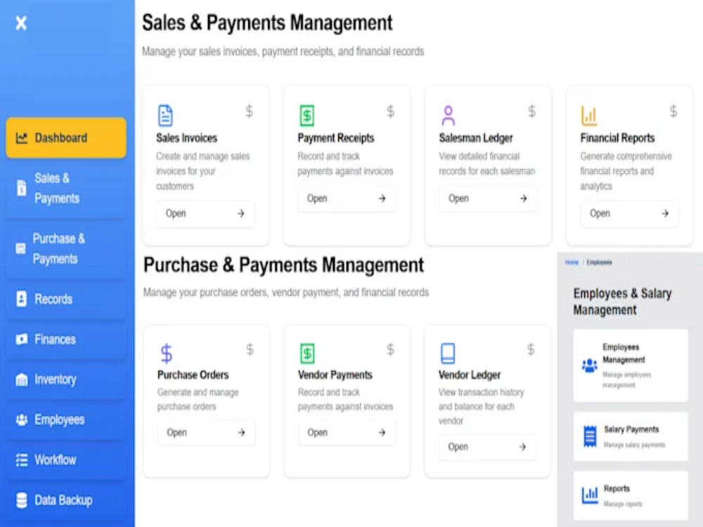The height and width of the screenshot is (527, 703).
Task: Select the Salary Payments card
Action: (631, 436)
